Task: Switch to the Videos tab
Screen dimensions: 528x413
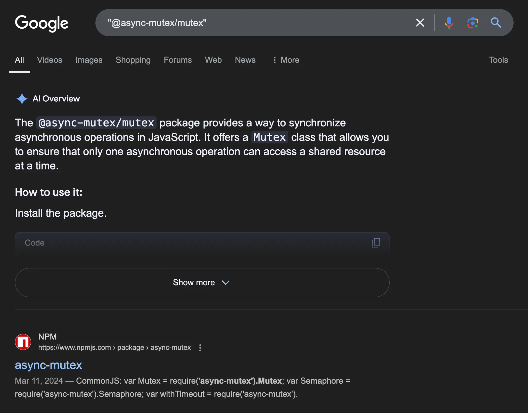Action: tap(49, 60)
